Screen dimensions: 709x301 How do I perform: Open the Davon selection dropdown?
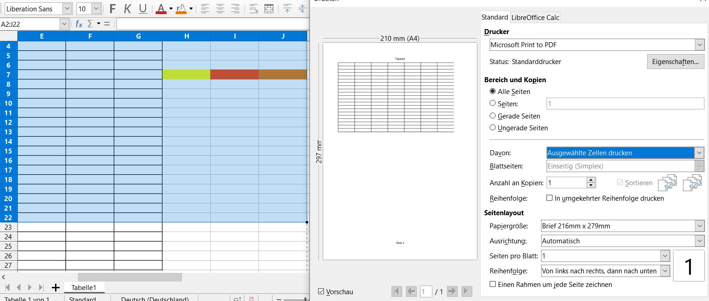699,153
